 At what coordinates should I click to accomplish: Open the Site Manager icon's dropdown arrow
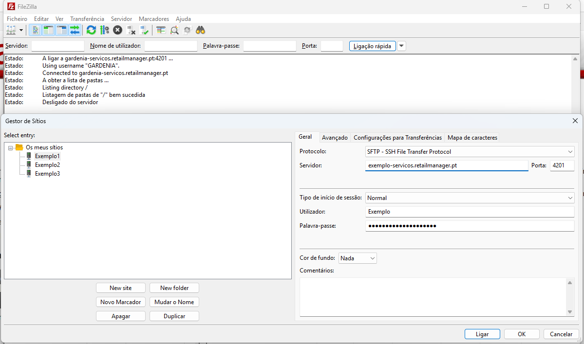pyautogui.click(x=21, y=30)
